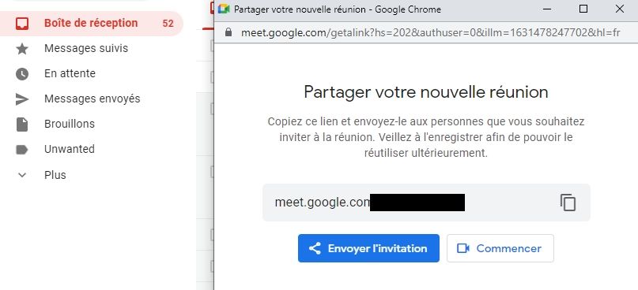The width and height of the screenshot is (638, 290).
Task: Click the inbox icon beside Boîte de réception
Action: point(22,24)
